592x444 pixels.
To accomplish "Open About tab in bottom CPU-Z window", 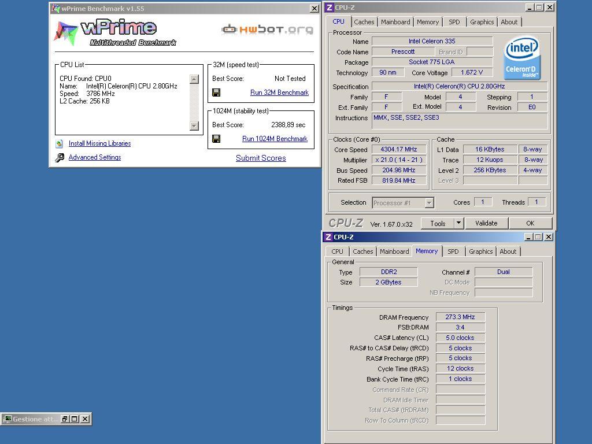I will coord(508,251).
